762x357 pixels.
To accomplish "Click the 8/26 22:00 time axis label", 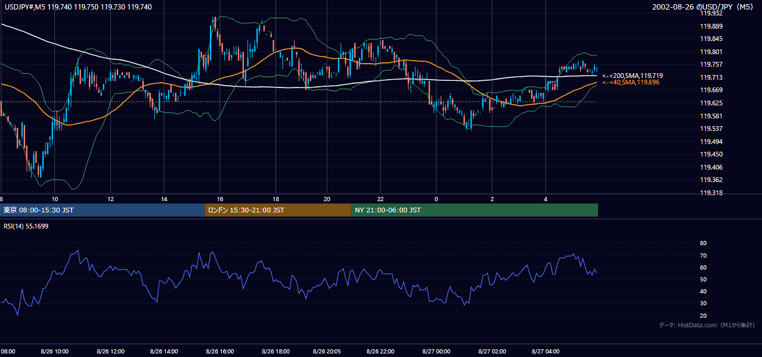I will (381, 351).
